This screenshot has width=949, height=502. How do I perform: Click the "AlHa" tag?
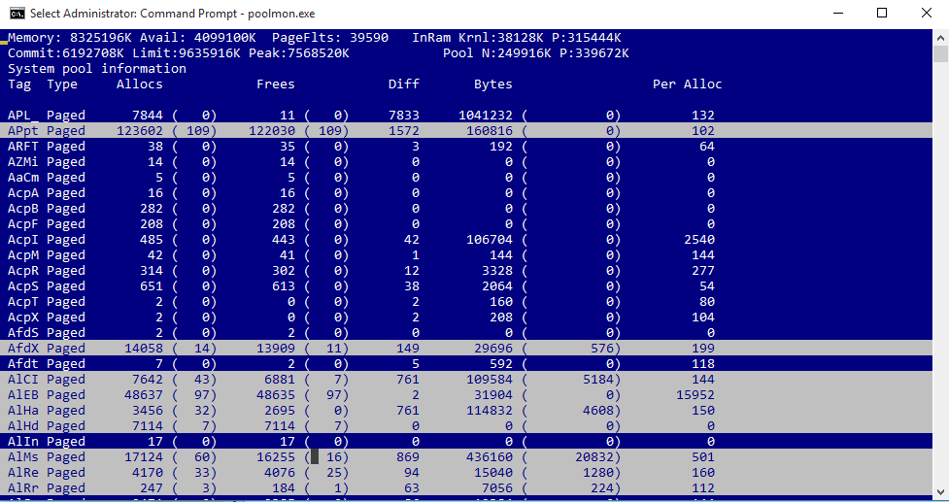click(23, 410)
